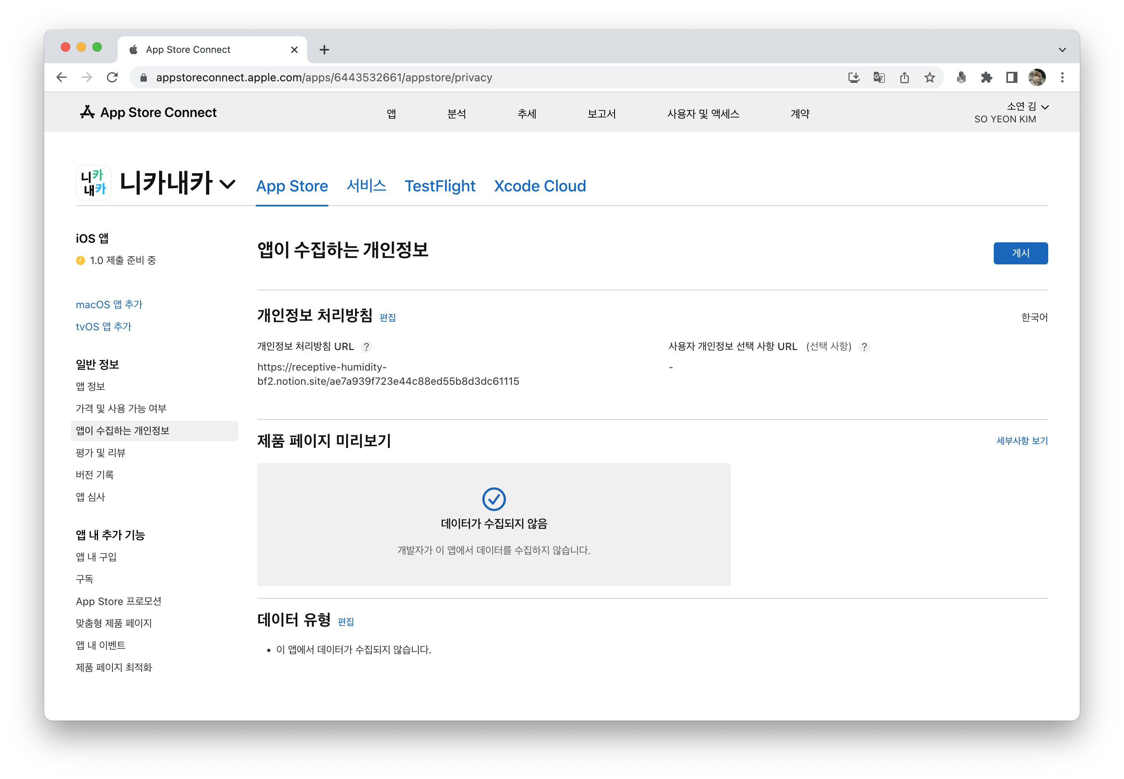Open a new tab with the plus button

pyautogui.click(x=324, y=50)
